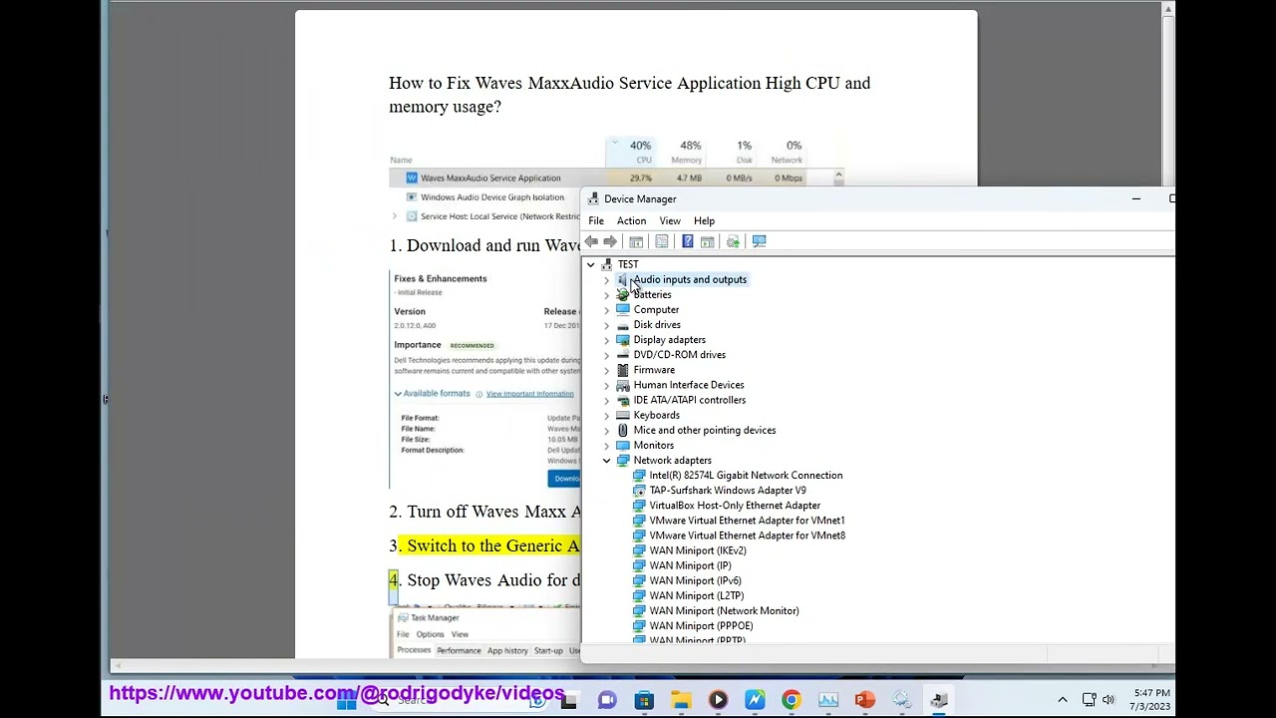This screenshot has width=1276, height=718.
Task: Click the update driver icon with green arrow
Action: (x=733, y=241)
